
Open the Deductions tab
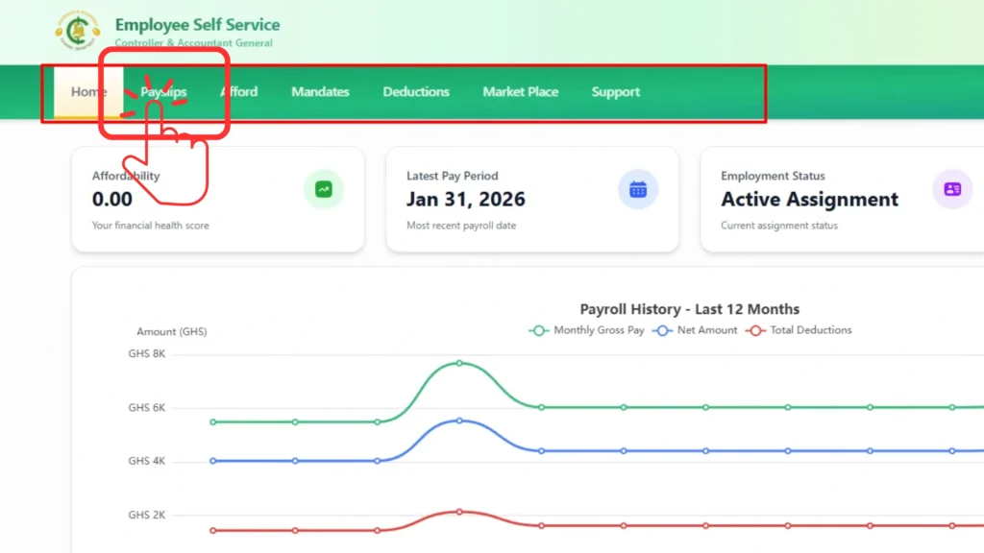416,92
